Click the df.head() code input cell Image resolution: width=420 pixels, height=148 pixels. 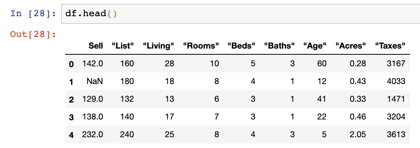pos(241,14)
